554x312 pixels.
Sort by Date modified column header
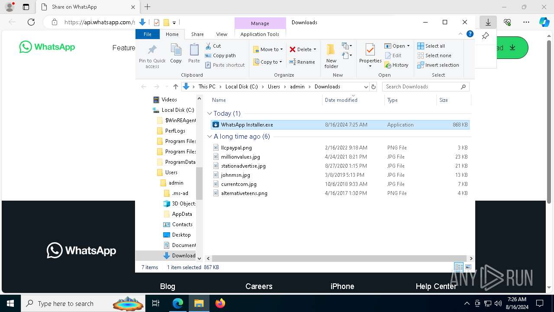click(x=353, y=100)
